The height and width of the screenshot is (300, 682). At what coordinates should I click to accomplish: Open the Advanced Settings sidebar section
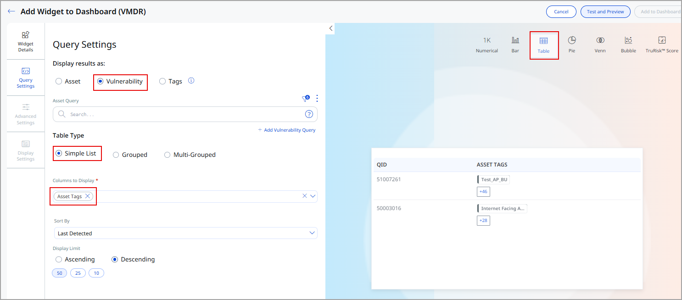[26, 114]
